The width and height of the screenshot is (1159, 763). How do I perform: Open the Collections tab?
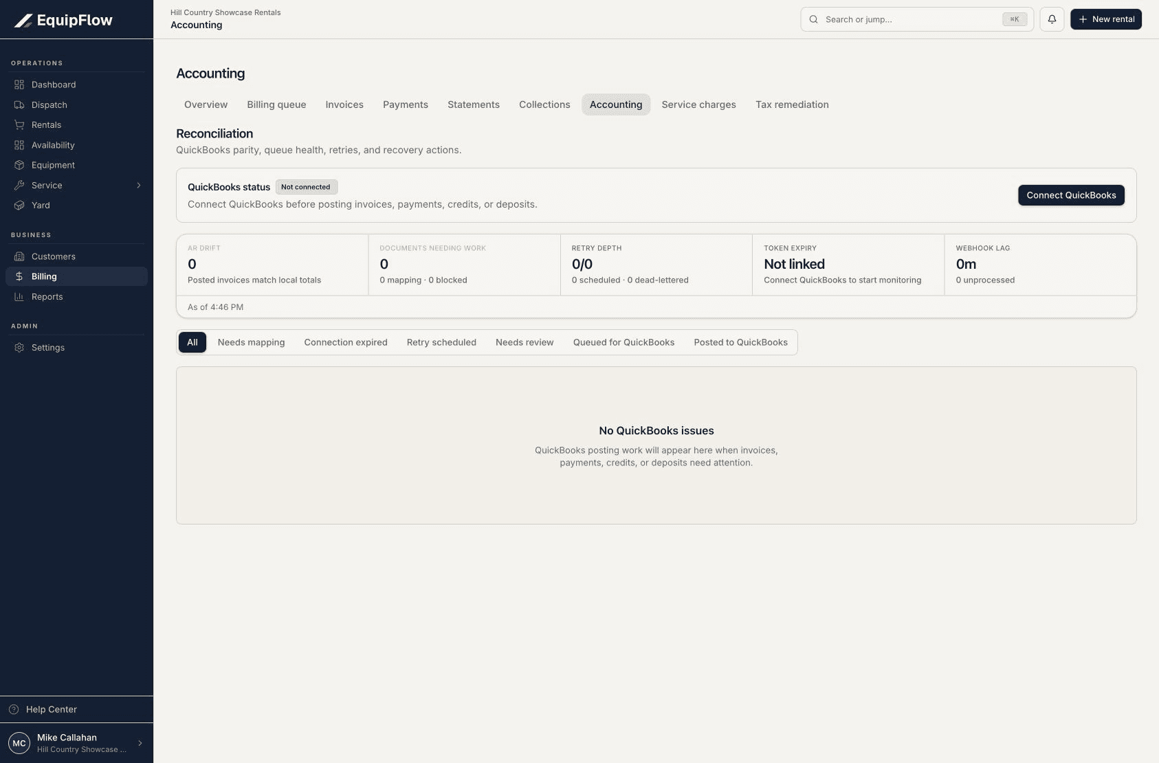[544, 104]
